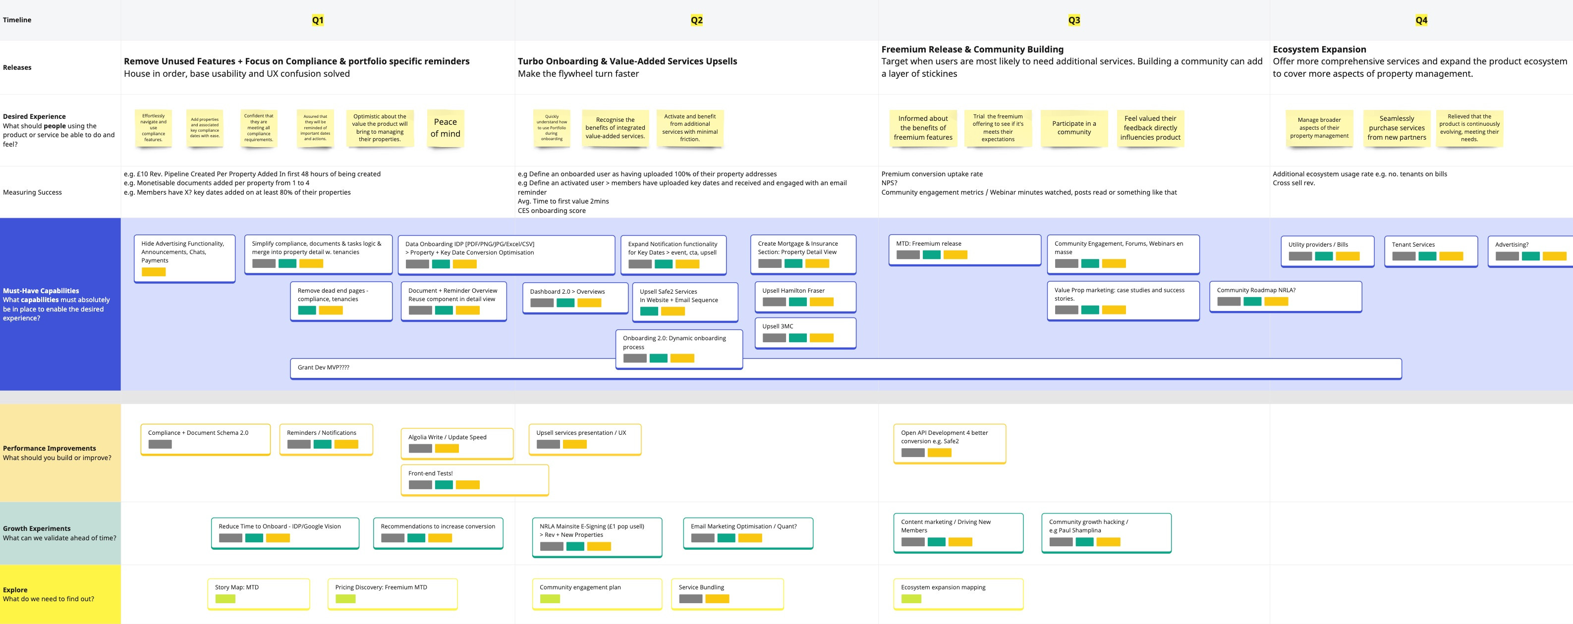1573x624 pixels.
Task: Click the yellow tag on Algolia Write / Update Speed card
Action: (x=447, y=449)
